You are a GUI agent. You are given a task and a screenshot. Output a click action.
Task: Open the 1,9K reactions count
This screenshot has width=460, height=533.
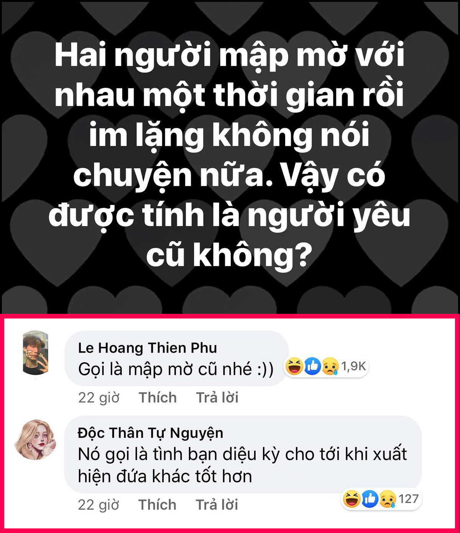[353, 366]
